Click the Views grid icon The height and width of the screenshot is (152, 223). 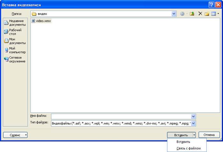[213, 14]
